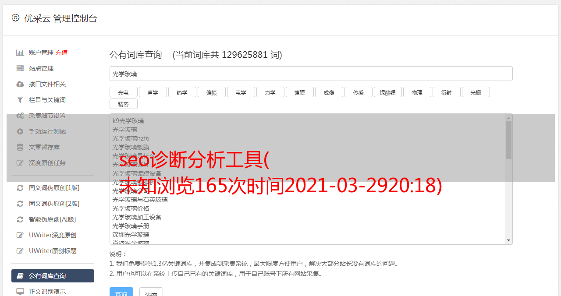
Task: Select the 铌酸锂 keyword tag button
Action: [x=388, y=92]
